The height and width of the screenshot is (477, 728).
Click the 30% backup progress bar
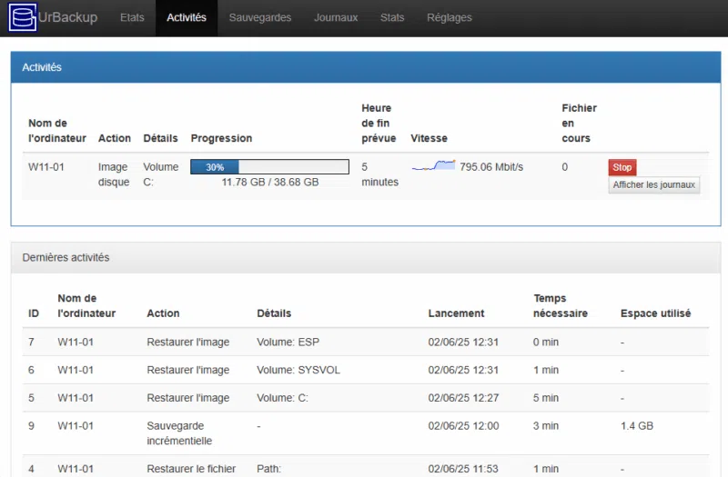[268, 167]
